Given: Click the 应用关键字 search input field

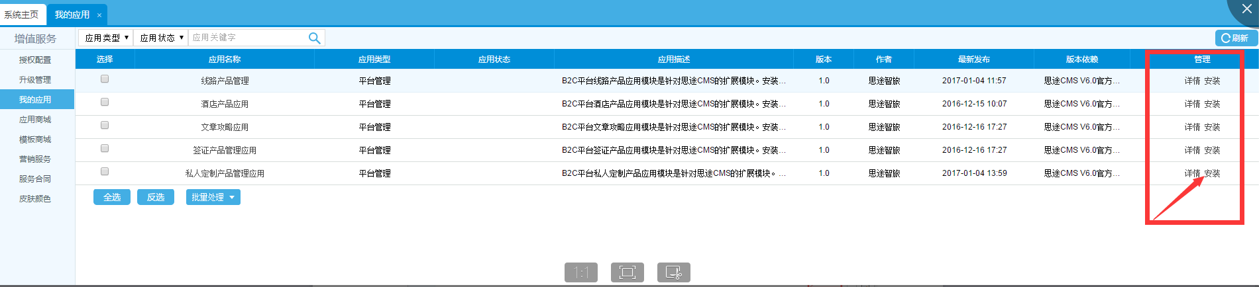Looking at the screenshot, I should [x=246, y=38].
